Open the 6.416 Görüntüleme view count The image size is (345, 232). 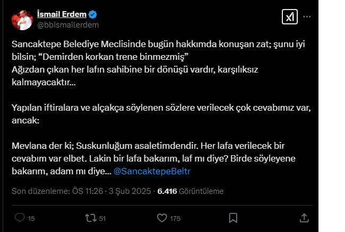pos(191,191)
